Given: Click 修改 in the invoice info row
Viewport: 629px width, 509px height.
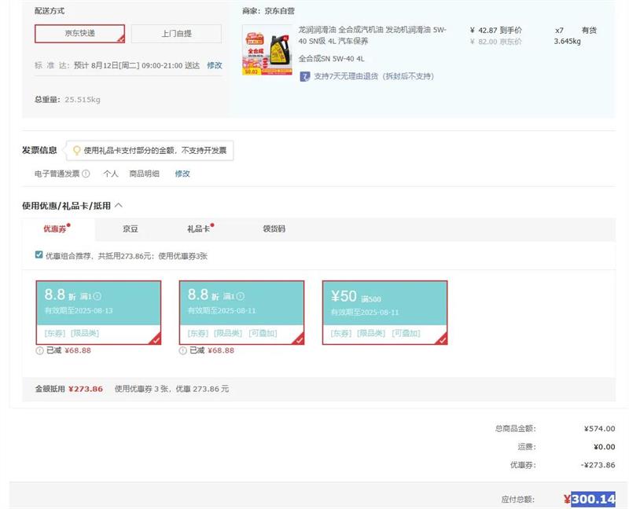Looking at the screenshot, I should (x=182, y=174).
